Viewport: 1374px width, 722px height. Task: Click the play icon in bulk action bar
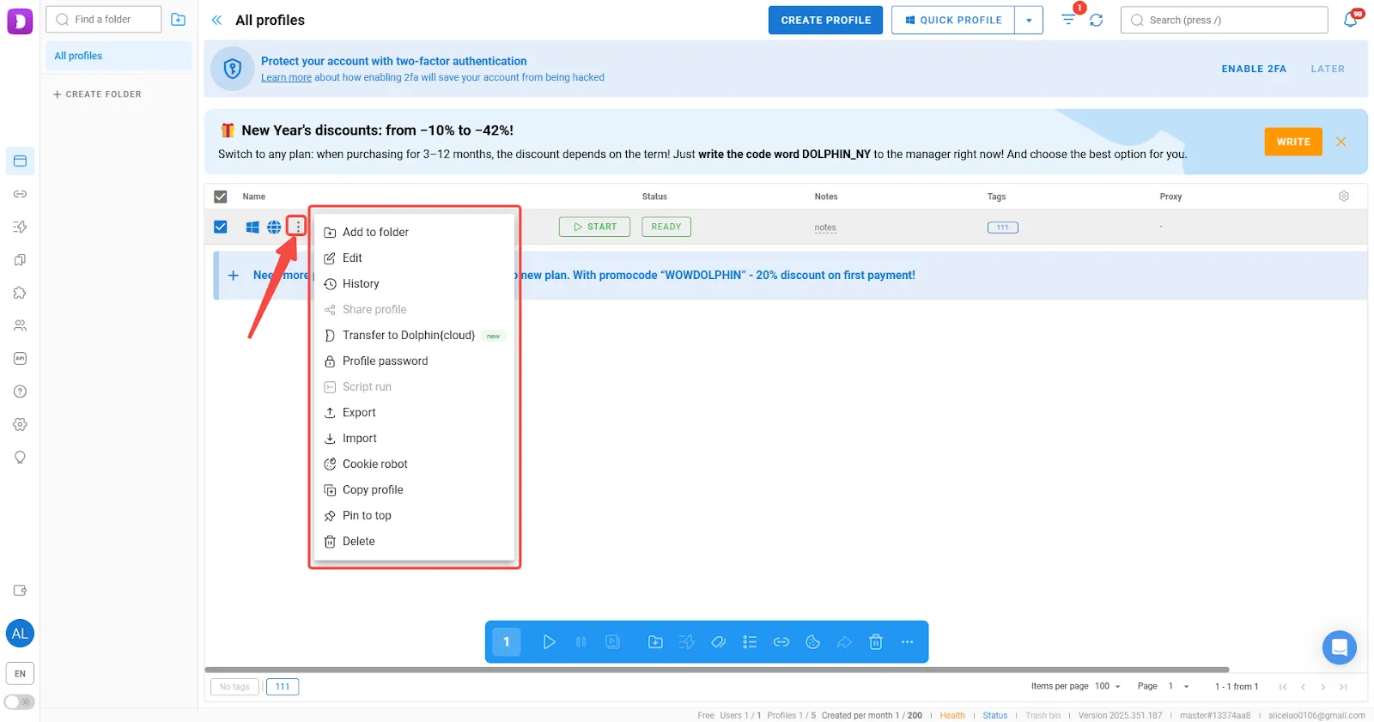(x=549, y=642)
